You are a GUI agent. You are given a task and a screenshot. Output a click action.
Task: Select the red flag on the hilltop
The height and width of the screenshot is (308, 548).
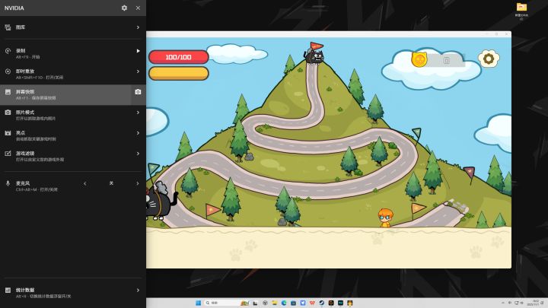(317, 46)
